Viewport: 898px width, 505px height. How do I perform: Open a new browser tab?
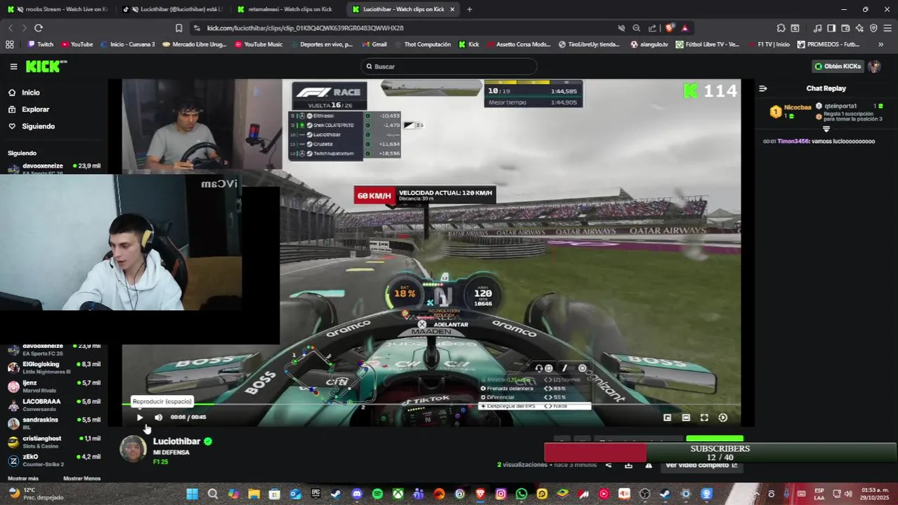[x=469, y=9]
